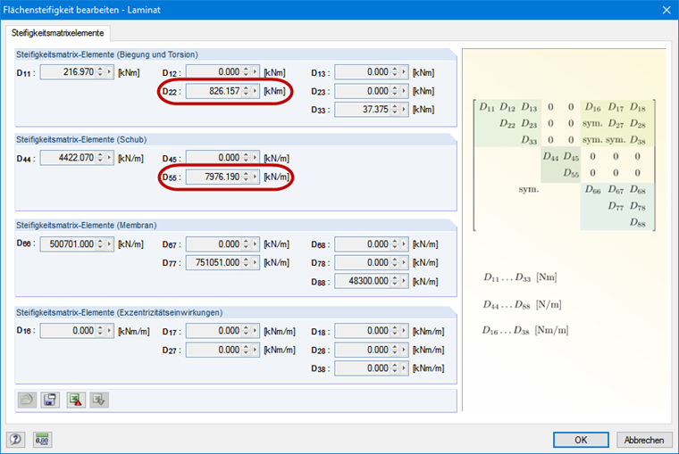Use the D17 spinner arrows
The height and width of the screenshot is (454, 679).
[x=246, y=331]
